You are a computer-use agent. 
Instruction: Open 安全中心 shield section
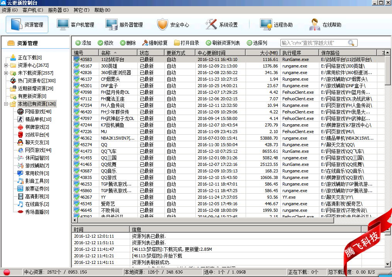173,24
